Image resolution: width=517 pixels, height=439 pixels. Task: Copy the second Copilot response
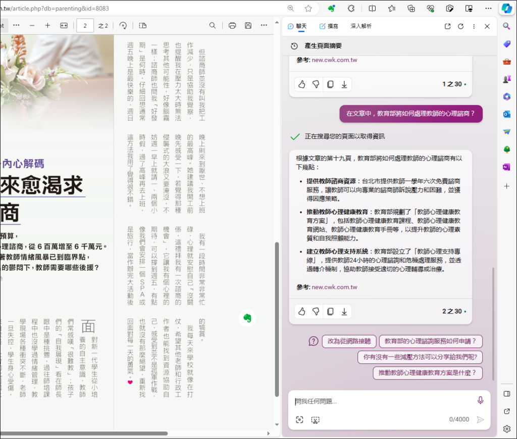[x=330, y=312]
